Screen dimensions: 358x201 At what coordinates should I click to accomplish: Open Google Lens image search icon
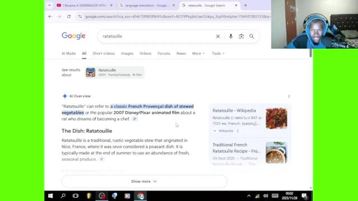(x=241, y=36)
